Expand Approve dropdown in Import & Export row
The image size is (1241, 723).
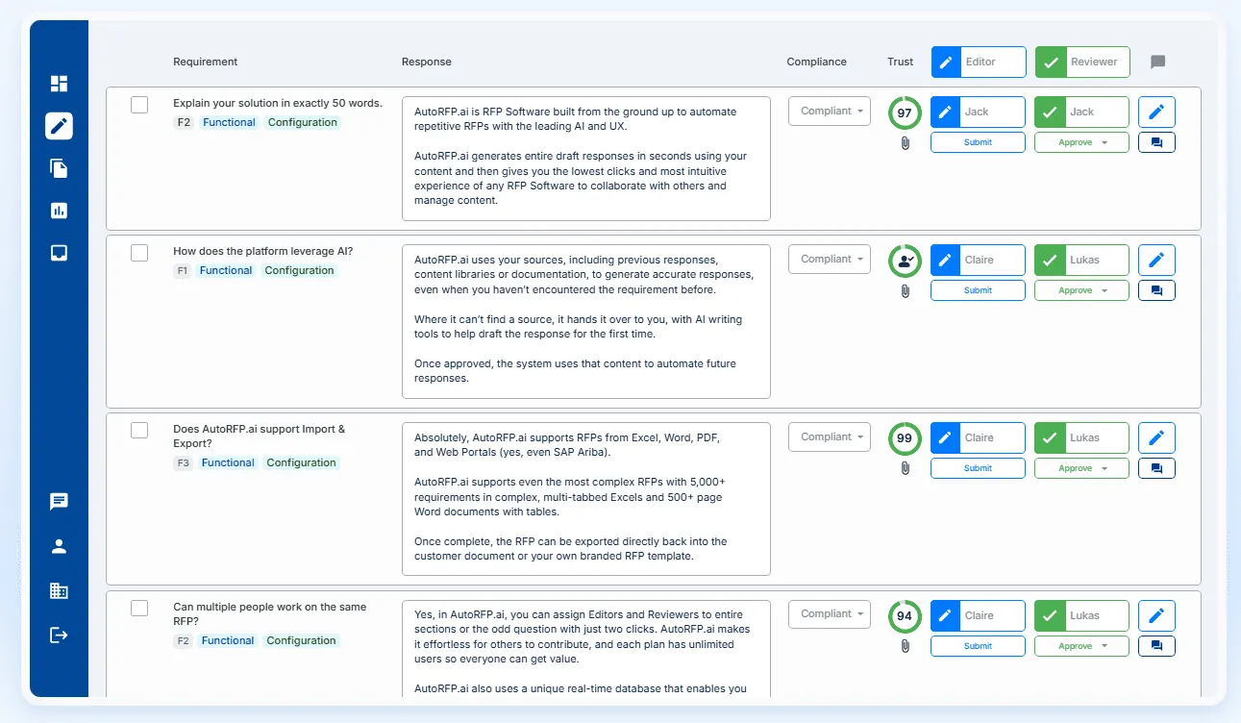coord(1082,468)
